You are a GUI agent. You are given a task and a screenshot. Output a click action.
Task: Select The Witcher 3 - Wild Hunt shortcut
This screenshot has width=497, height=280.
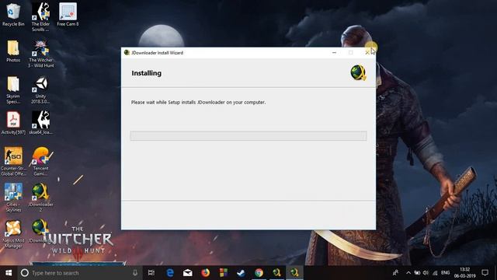click(x=41, y=54)
